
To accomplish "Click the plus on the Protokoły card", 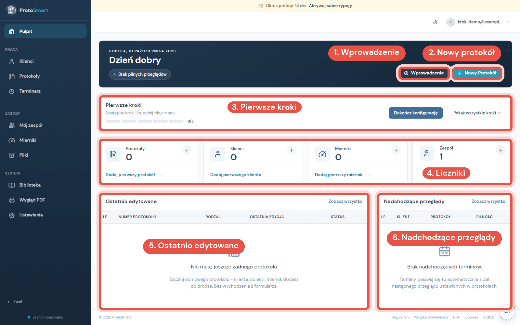I will [187, 150].
